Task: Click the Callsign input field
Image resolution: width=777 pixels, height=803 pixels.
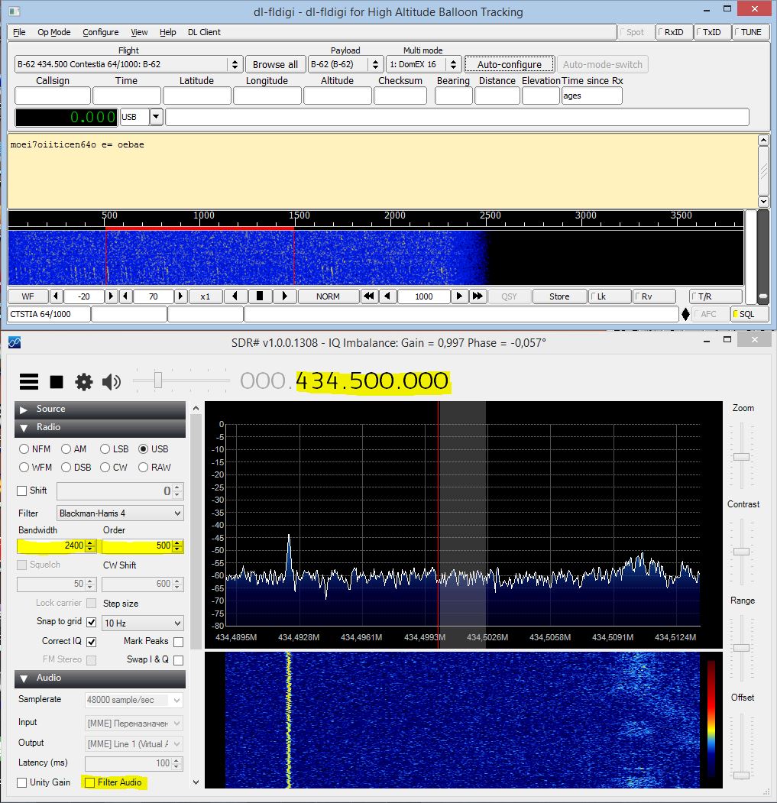Action: coord(53,96)
